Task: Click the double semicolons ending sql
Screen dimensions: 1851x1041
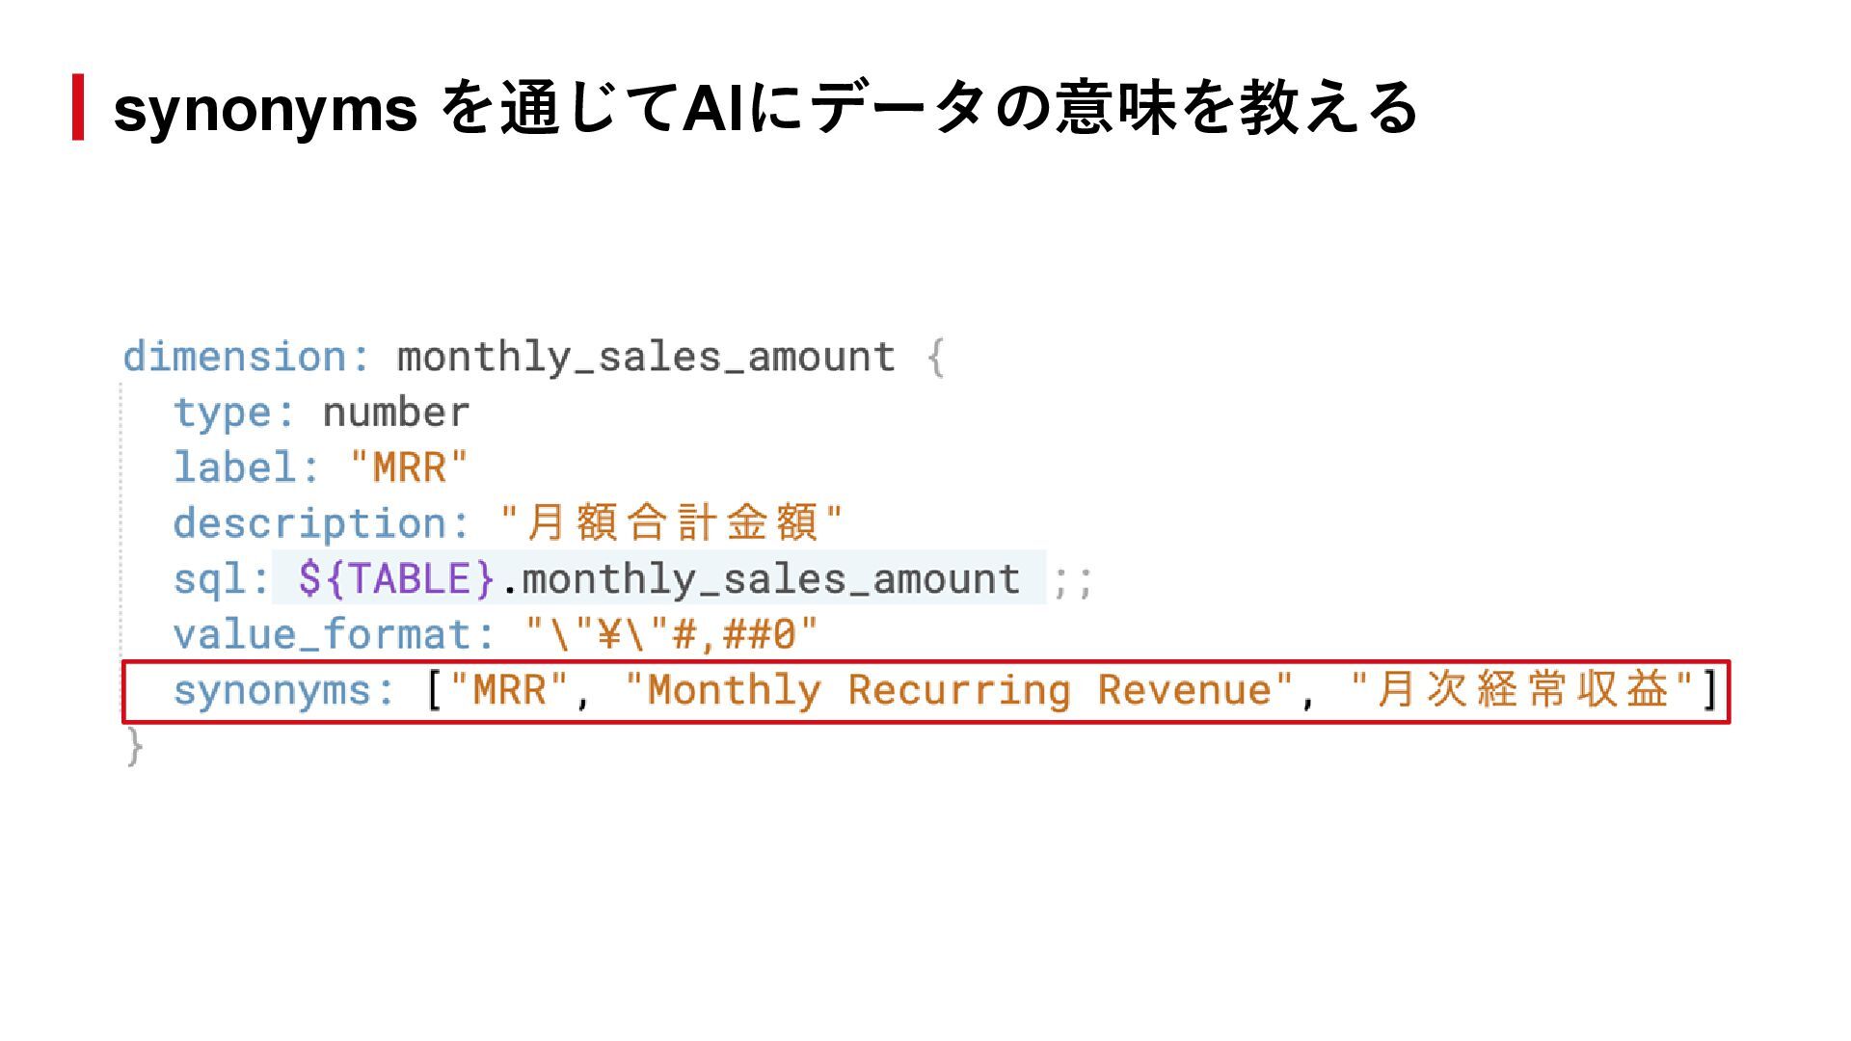Action: tap(1072, 581)
